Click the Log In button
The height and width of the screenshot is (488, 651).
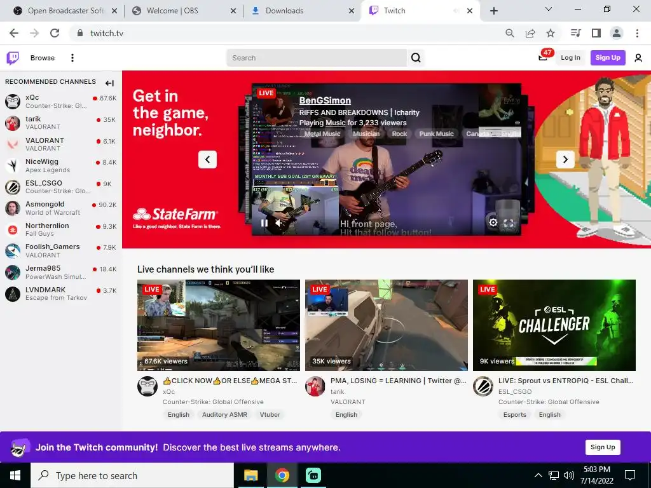(570, 58)
